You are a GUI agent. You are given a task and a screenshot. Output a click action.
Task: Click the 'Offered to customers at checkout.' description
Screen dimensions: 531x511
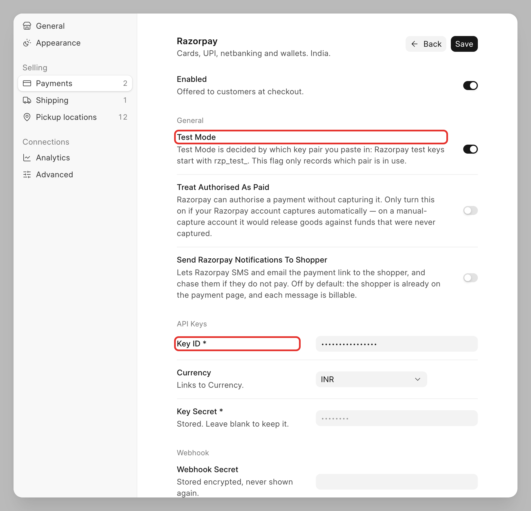240,92
